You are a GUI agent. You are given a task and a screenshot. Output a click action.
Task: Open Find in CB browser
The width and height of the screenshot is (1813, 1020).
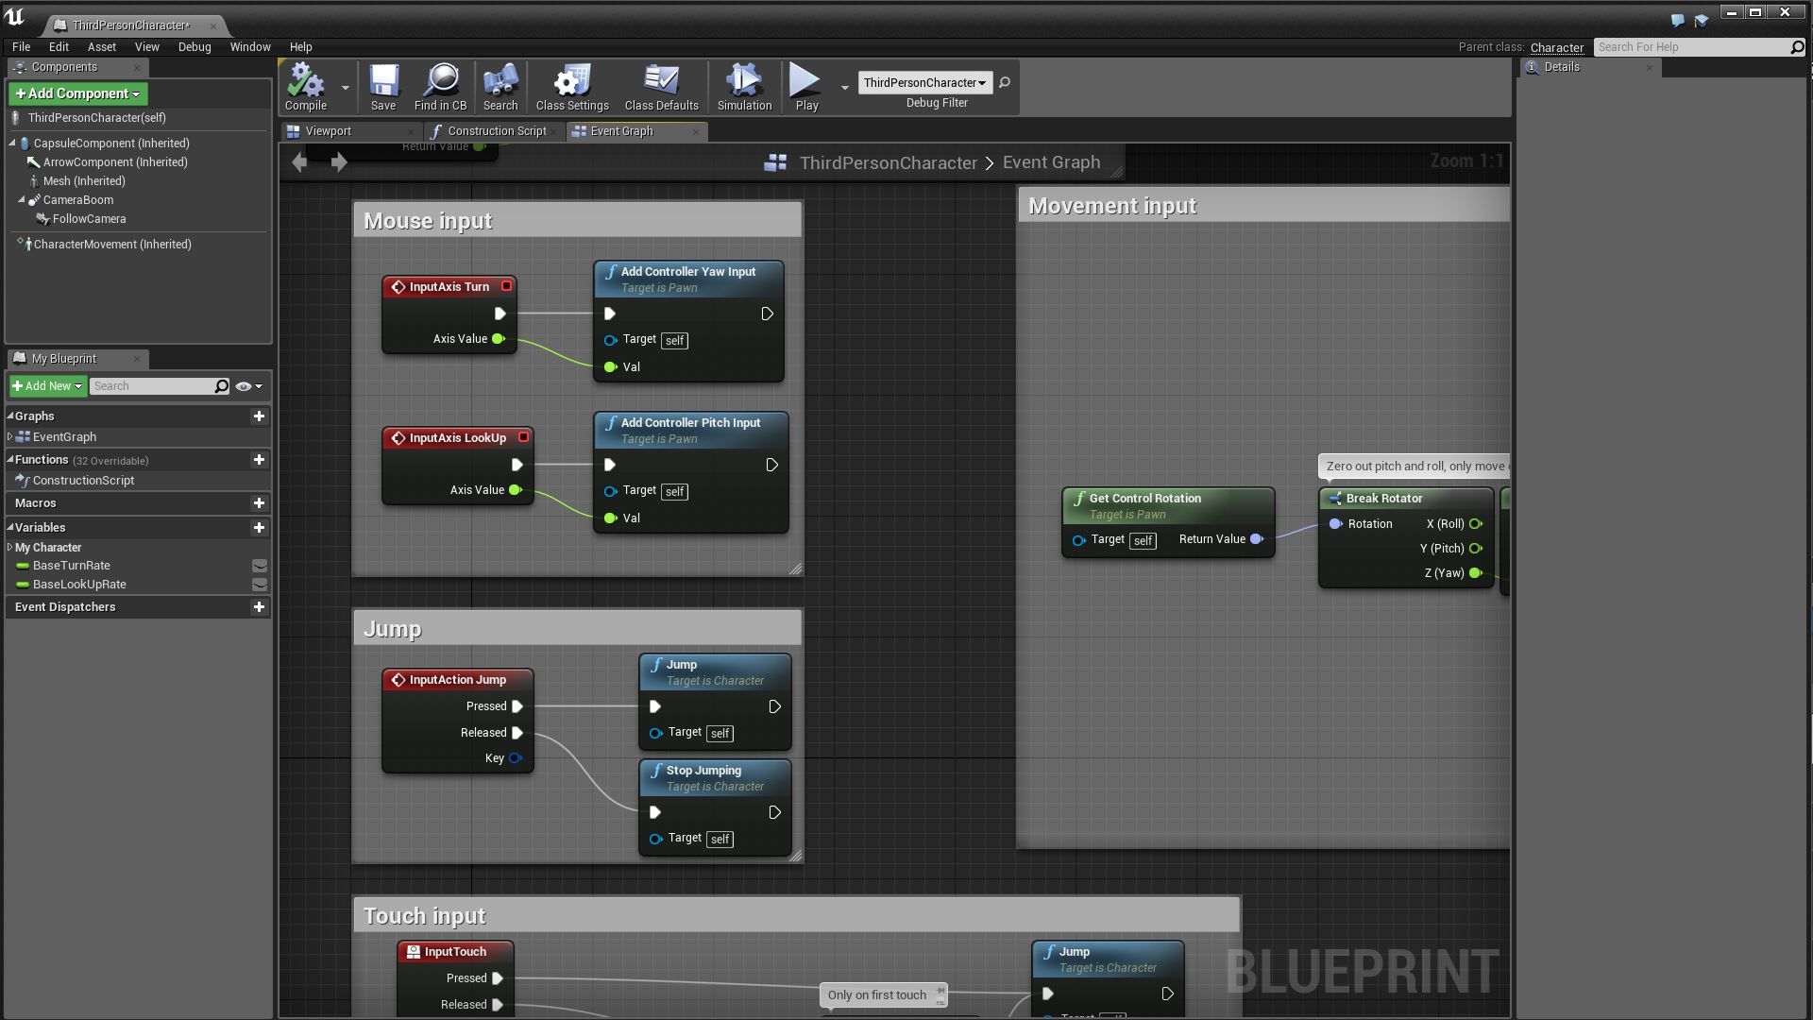click(441, 86)
